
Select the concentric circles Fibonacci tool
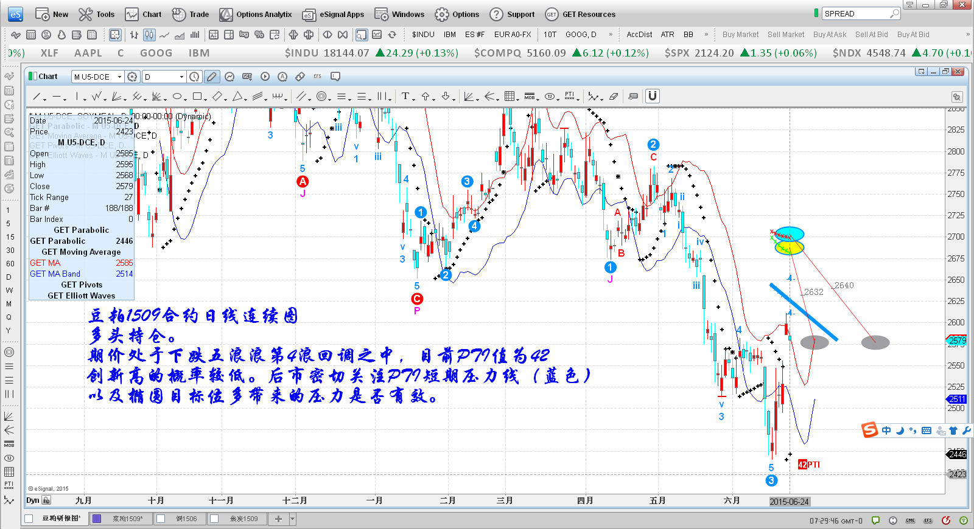coord(321,96)
